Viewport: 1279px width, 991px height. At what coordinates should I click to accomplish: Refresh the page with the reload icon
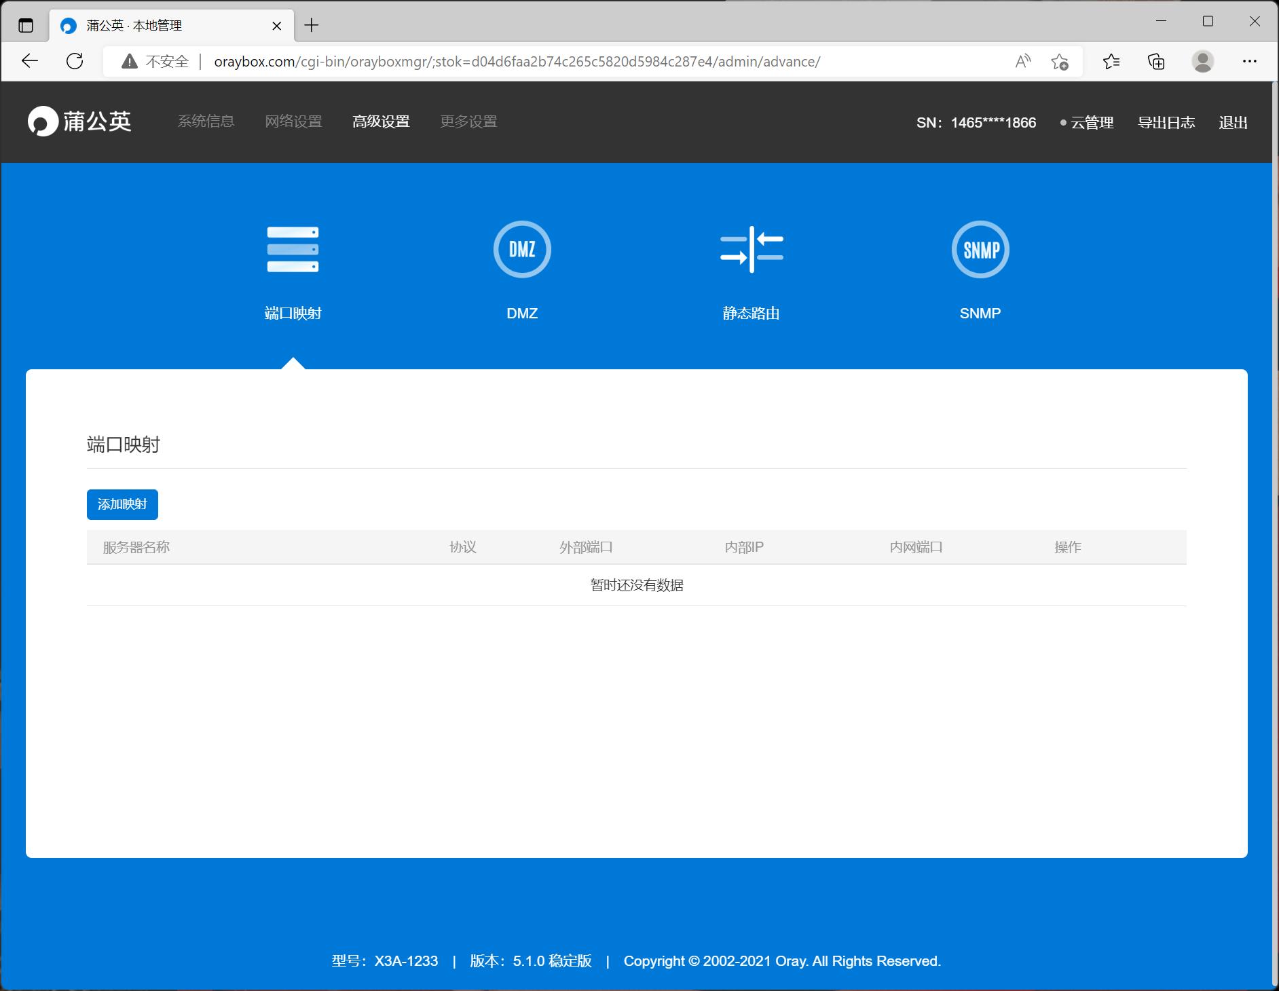(75, 62)
